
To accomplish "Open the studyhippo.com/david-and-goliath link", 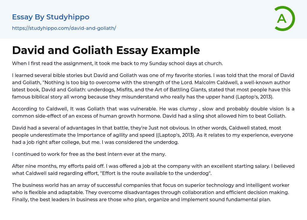I will click(64, 28).
